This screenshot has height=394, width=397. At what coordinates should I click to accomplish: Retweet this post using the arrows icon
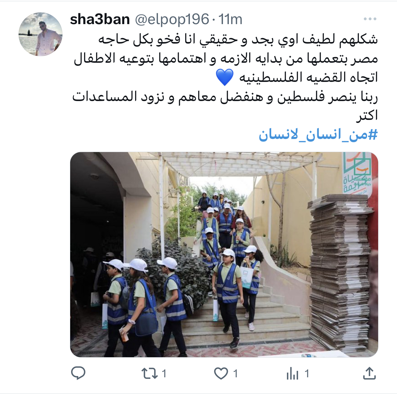coord(150,374)
